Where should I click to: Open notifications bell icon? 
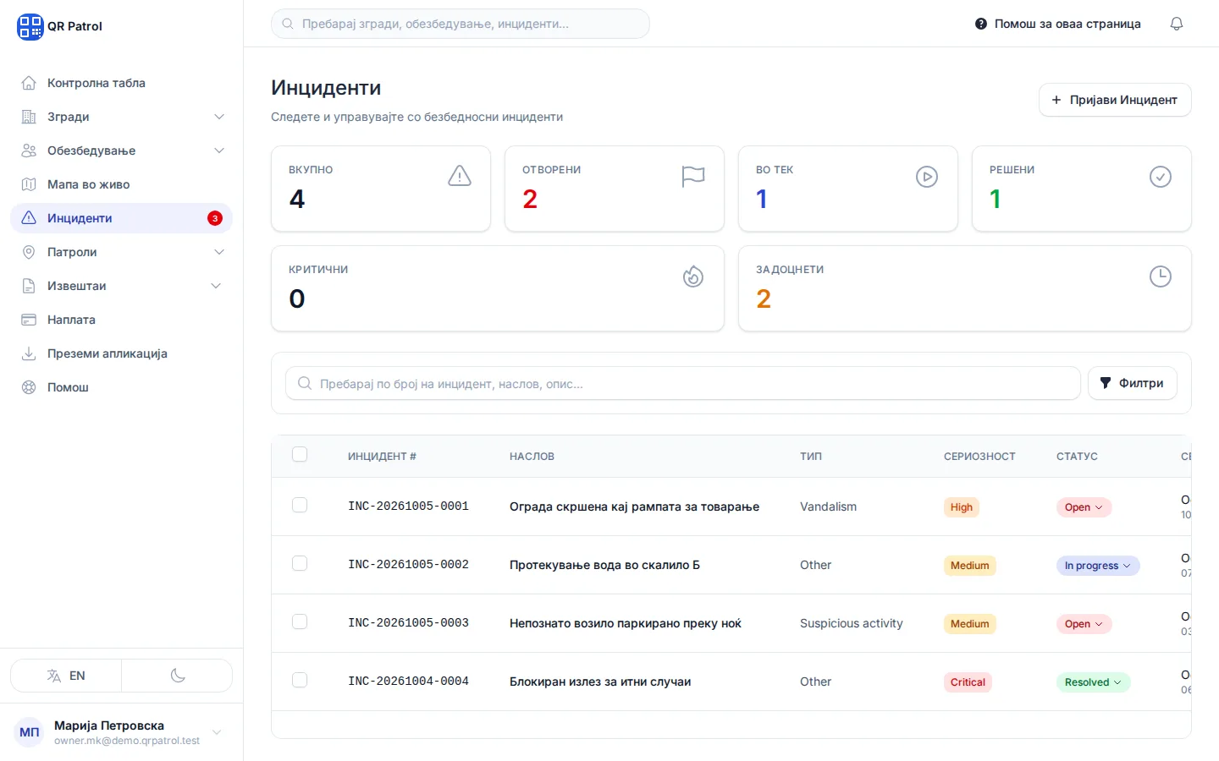coord(1177,24)
